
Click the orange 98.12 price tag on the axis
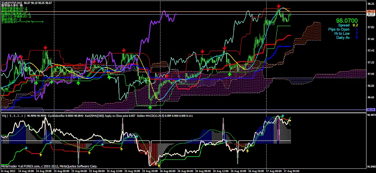(371, 12)
